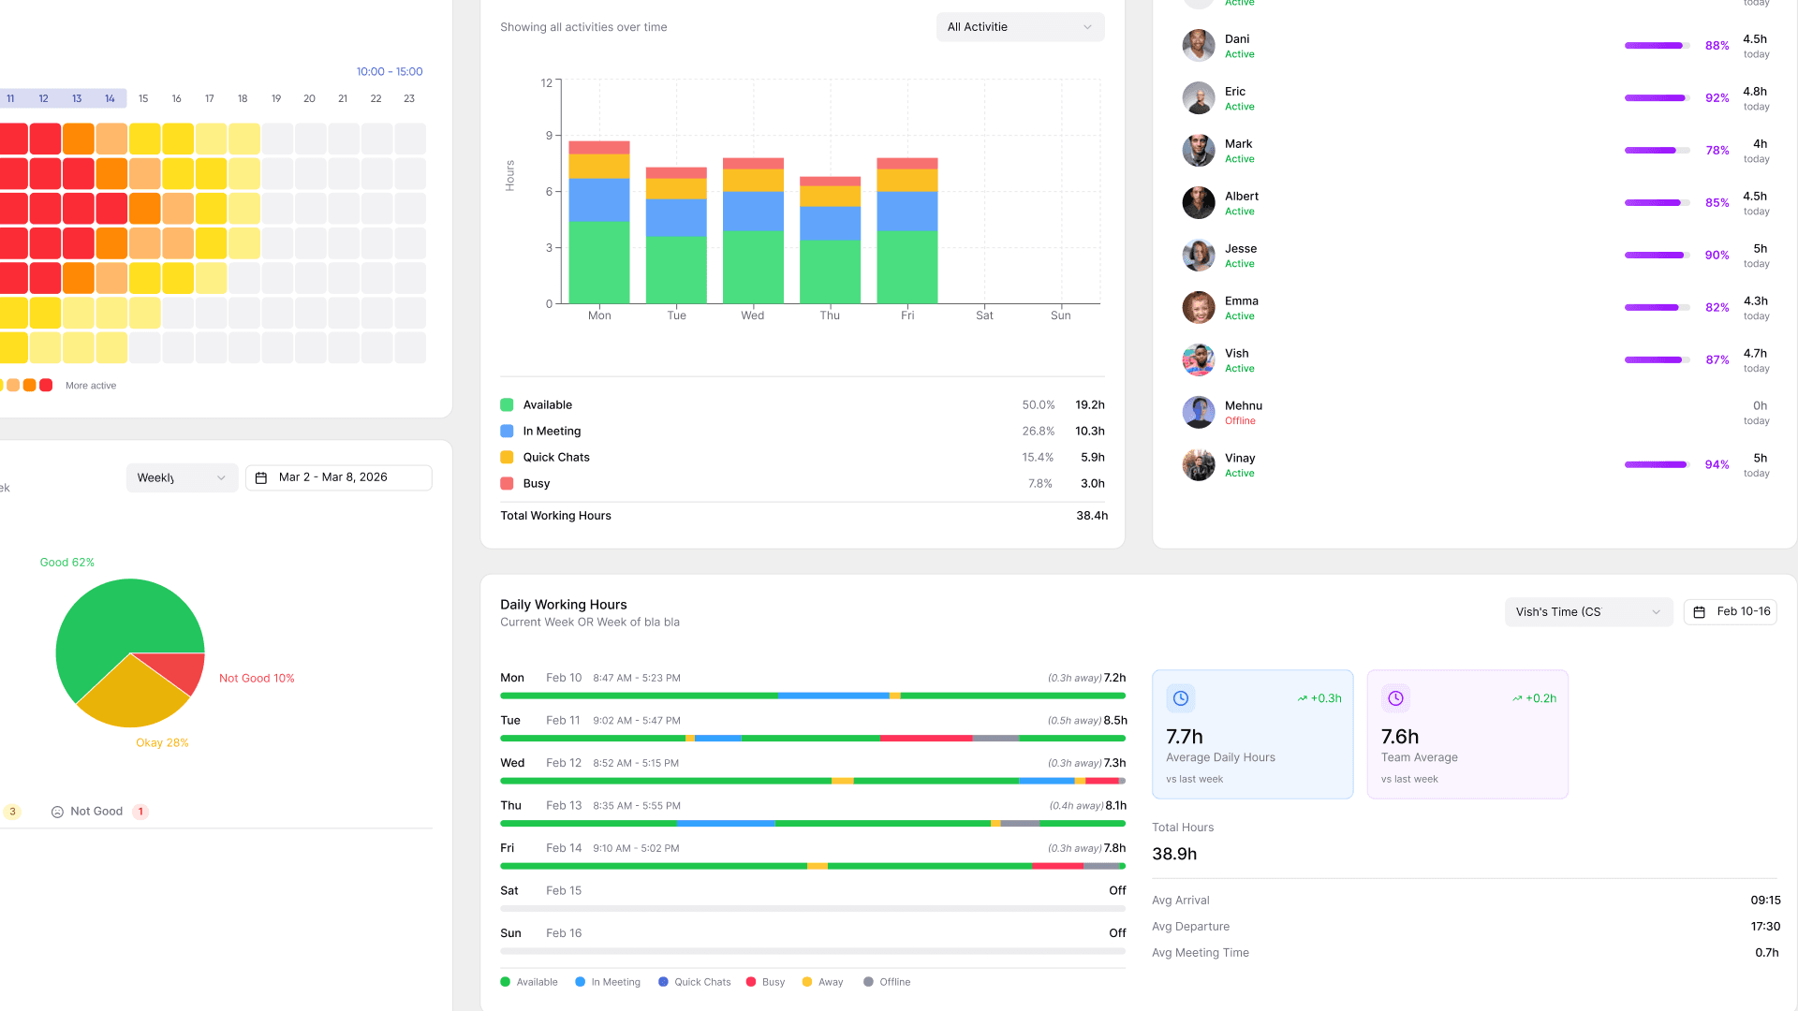The height and width of the screenshot is (1011, 1798).
Task: Click the calendar icon beside Feb 10-16
Action: point(1700,612)
